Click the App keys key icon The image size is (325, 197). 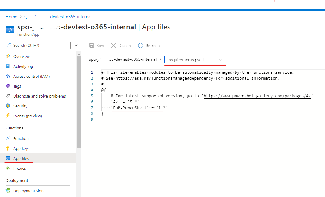tap(8, 148)
